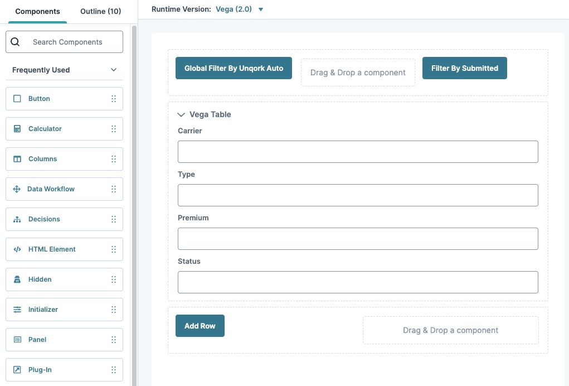569x386 pixels.
Task: Click the Columns component icon
Action: pyautogui.click(x=17, y=158)
